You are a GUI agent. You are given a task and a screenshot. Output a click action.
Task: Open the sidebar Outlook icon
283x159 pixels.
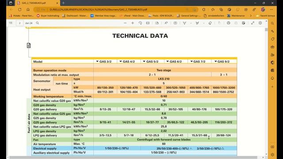[272, 70]
